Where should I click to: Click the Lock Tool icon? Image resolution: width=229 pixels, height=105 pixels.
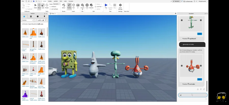click(x=95, y=7)
